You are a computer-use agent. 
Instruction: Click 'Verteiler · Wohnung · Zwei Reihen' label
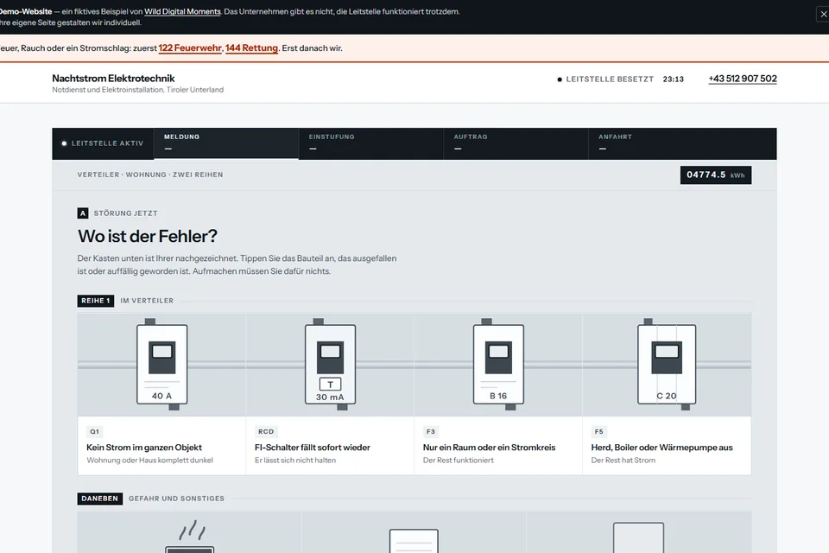(x=150, y=175)
